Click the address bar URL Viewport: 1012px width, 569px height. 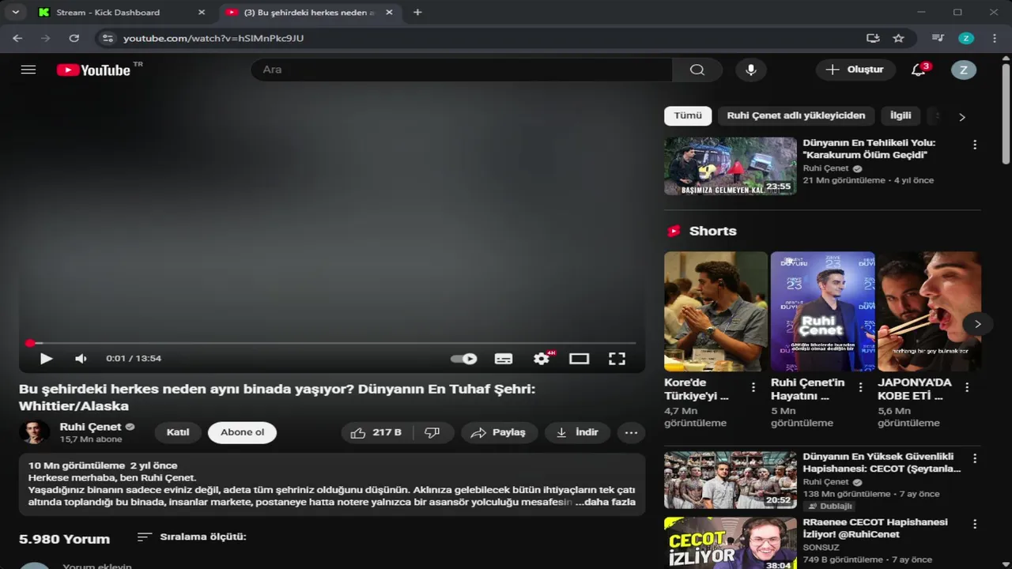coord(213,38)
